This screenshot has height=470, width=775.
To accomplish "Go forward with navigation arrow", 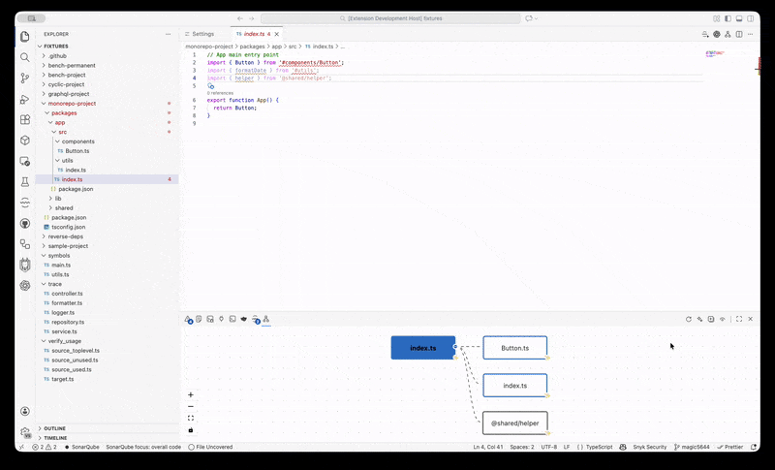I will (252, 18).
